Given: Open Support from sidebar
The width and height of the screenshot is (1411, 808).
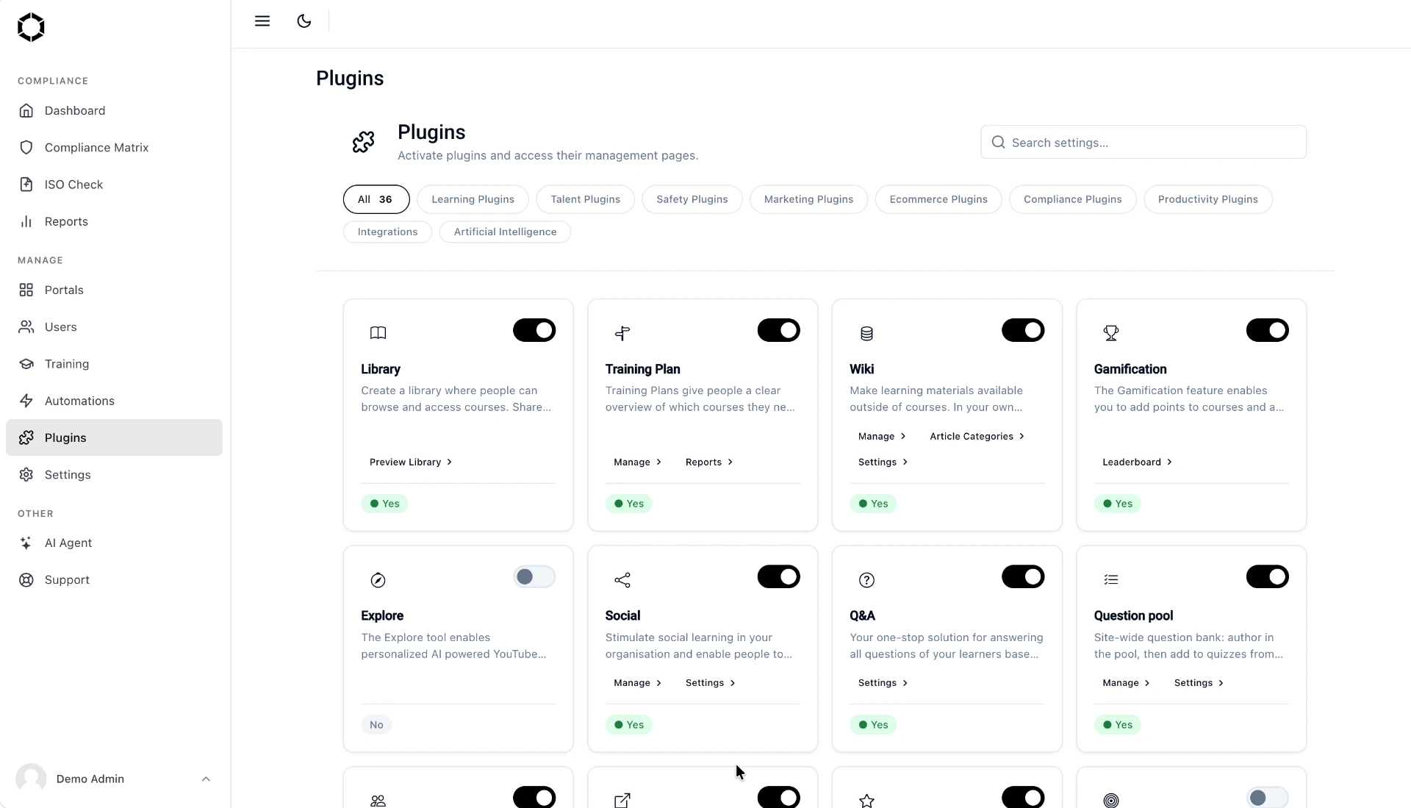Looking at the screenshot, I should click(114, 580).
